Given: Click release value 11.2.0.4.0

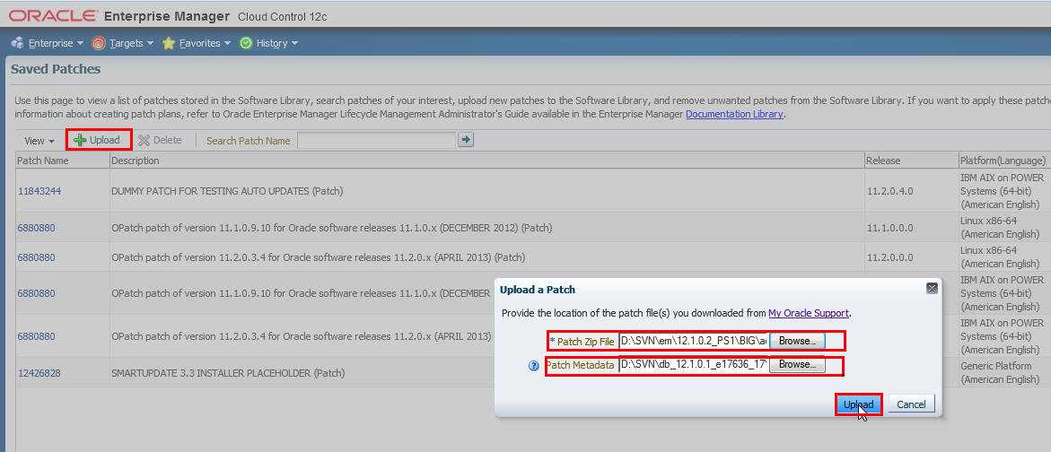Looking at the screenshot, I should tap(889, 191).
